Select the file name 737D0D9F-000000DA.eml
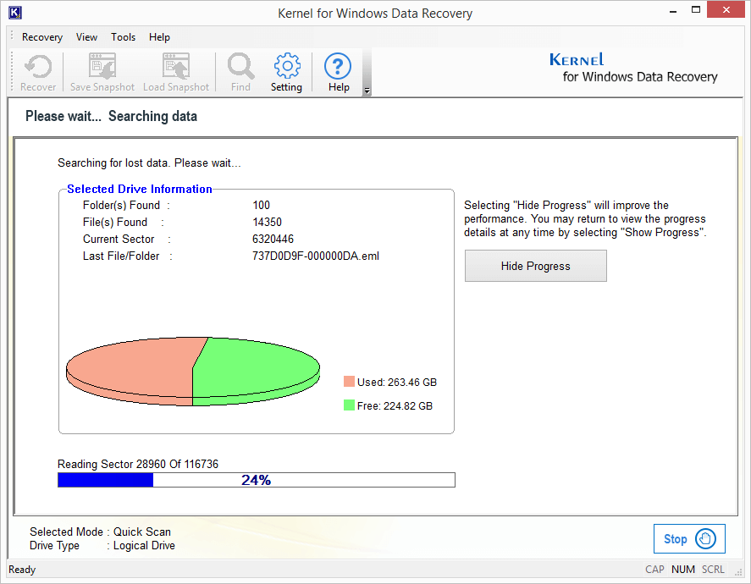The width and height of the screenshot is (751, 584). (x=316, y=256)
